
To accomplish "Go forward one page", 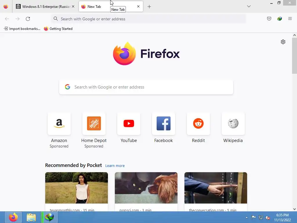I will click(17, 19).
